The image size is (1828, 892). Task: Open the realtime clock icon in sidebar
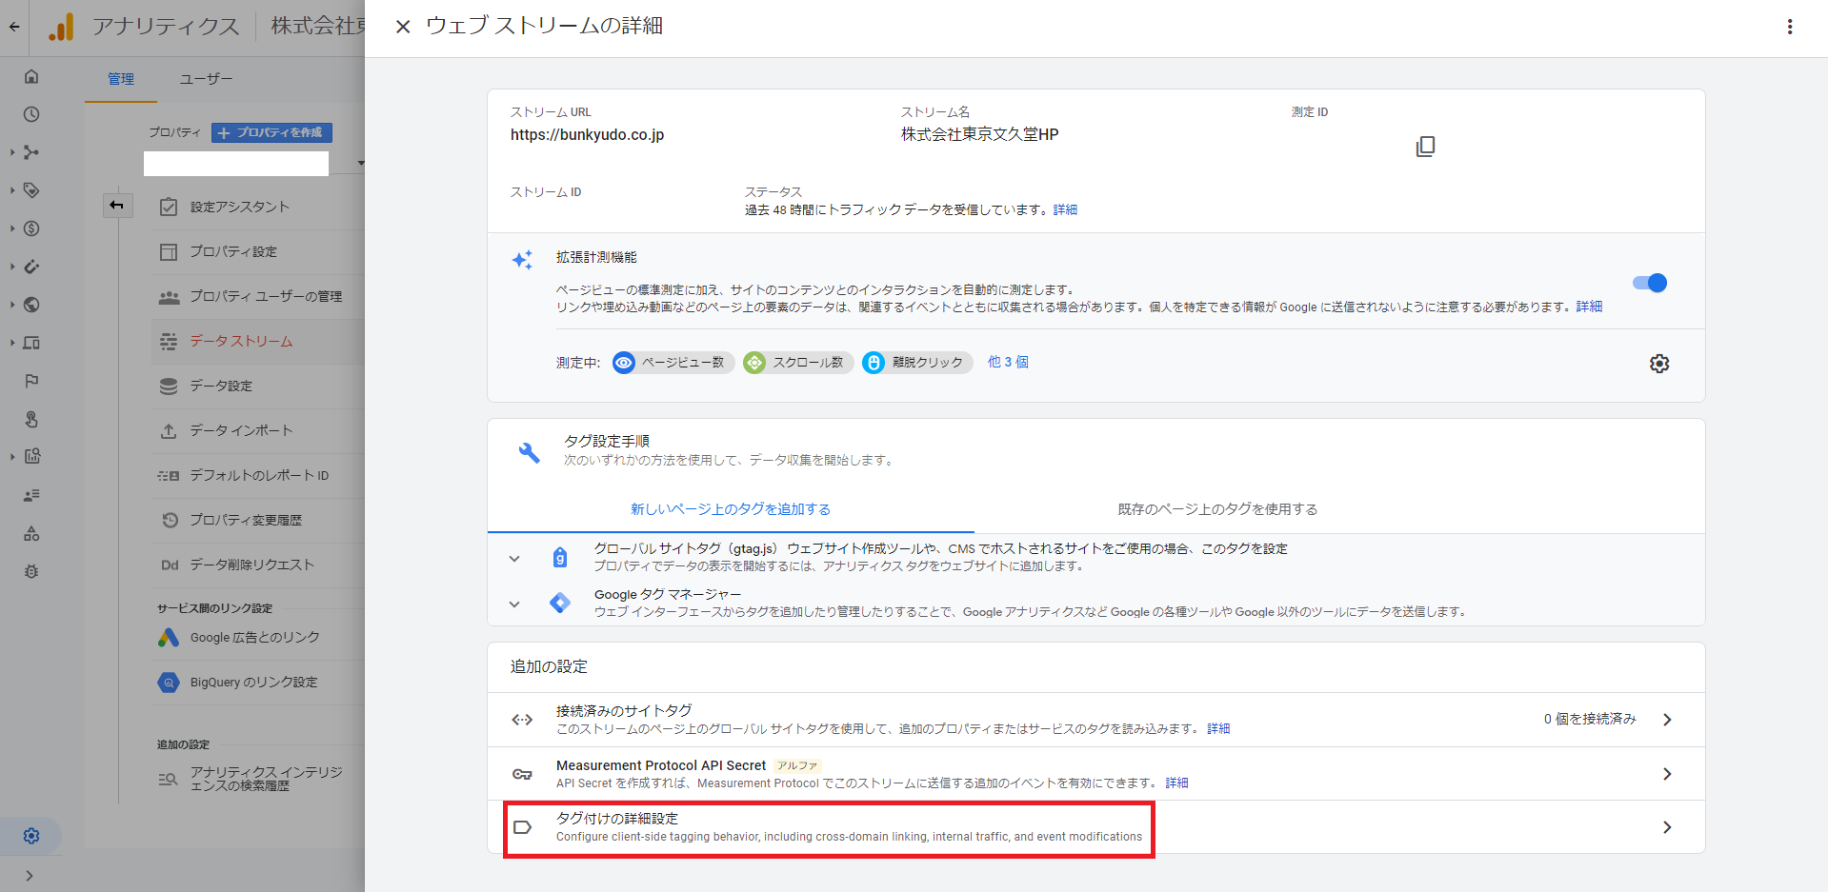click(31, 114)
